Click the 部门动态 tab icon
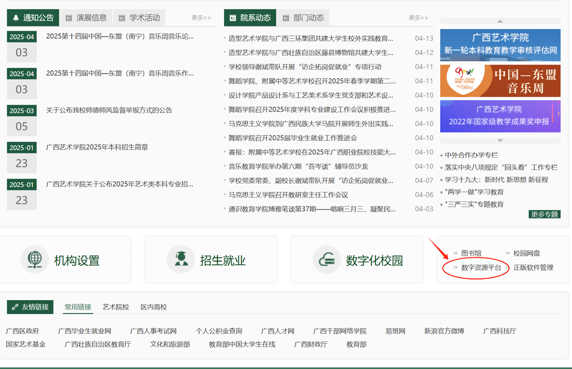 click(x=285, y=17)
